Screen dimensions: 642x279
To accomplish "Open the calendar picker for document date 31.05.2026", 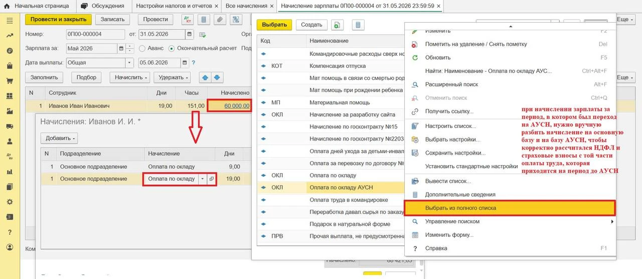I will [189, 34].
